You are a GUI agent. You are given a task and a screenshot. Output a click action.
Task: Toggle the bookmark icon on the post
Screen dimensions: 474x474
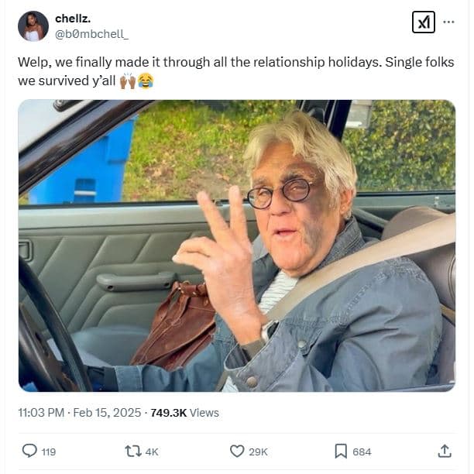(x=340, y=451)
